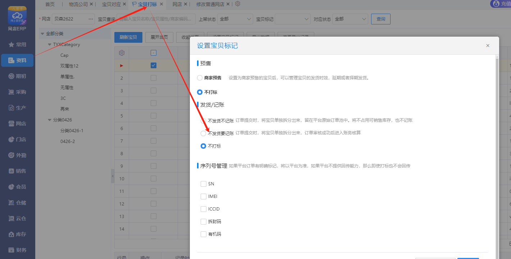The height and width of the screenshot is (259, 511).
Task: Open the 采购 purchasing sidebar module
Action: 17,92
